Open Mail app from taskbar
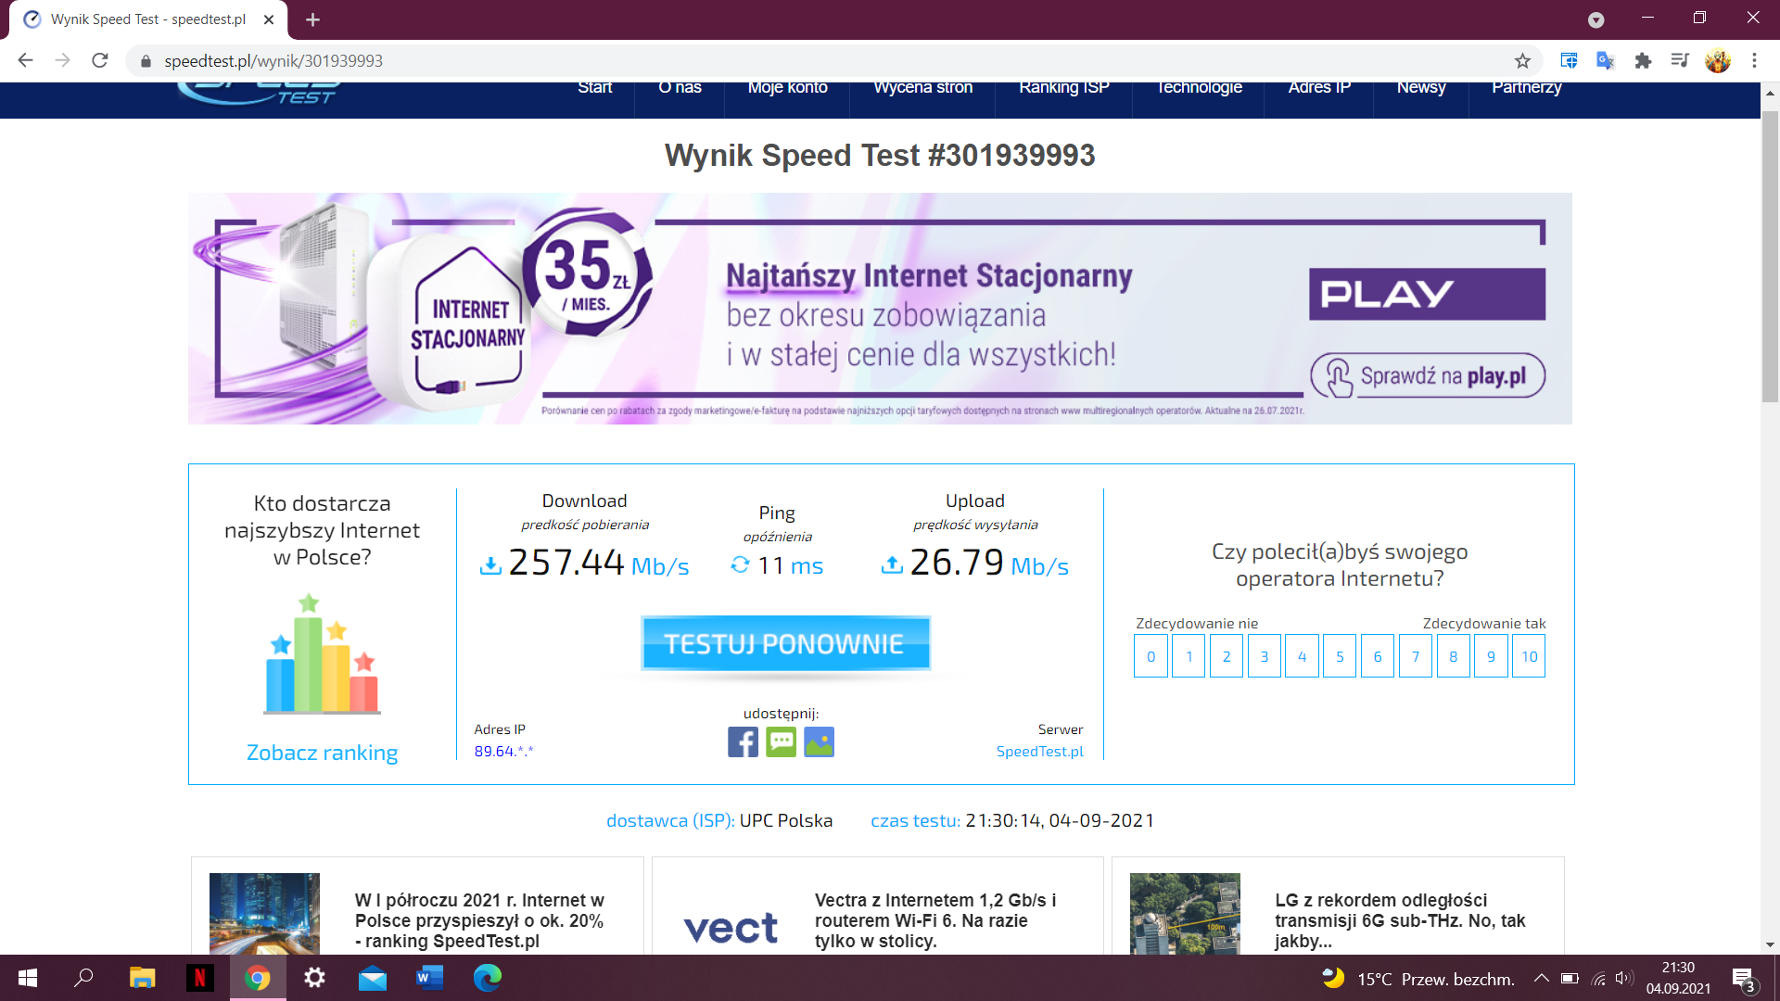1780x1001 pixels. 373,978
